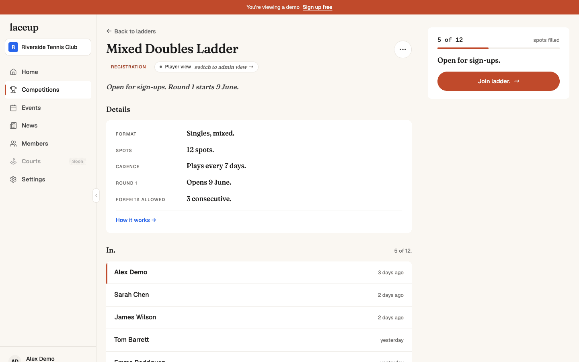Click the '3 consecutive.' forfeits value

[x=209, y=199]
